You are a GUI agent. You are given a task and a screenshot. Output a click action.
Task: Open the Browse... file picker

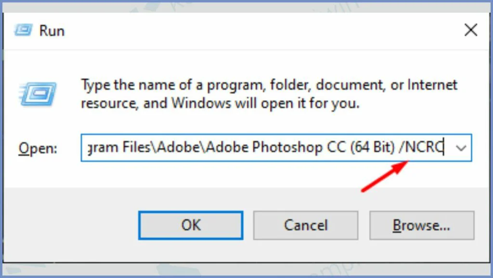421,225
